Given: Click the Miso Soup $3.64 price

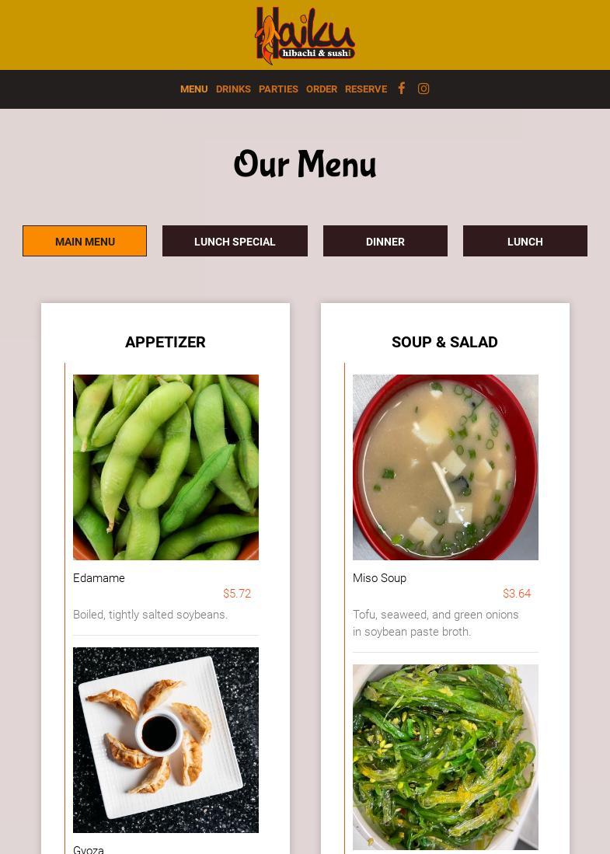Looking at the screenshot, I should coord(517,594).
